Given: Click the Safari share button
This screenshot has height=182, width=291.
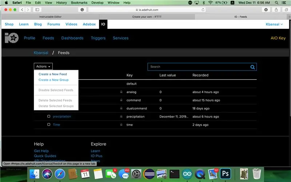Looking at the screenshot, I should pos(276,10).
